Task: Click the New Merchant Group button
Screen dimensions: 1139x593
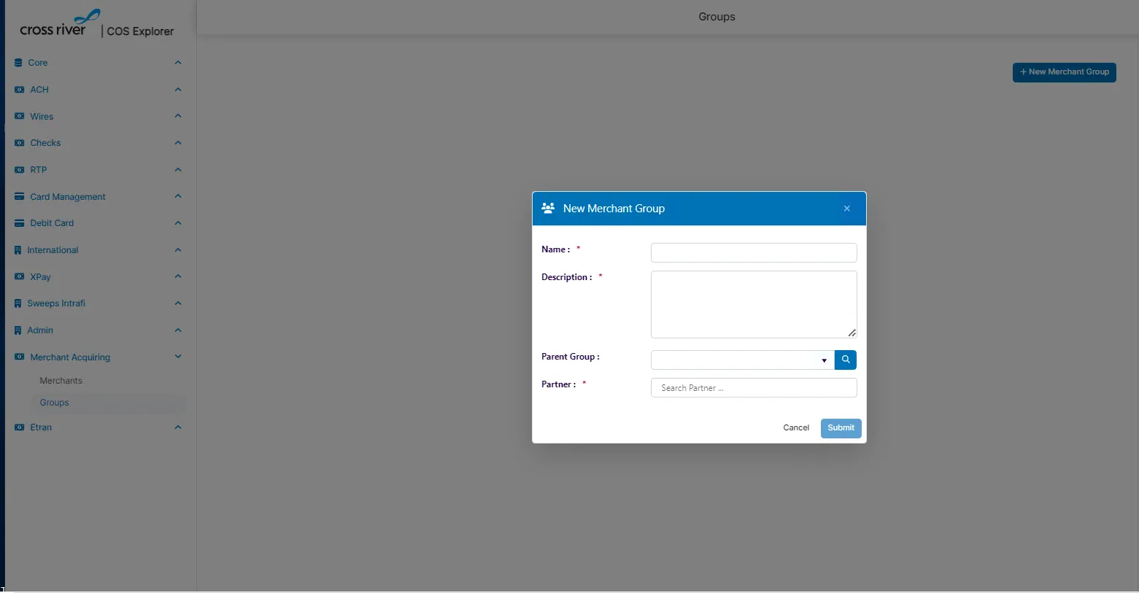Action: coord(1065,72)
